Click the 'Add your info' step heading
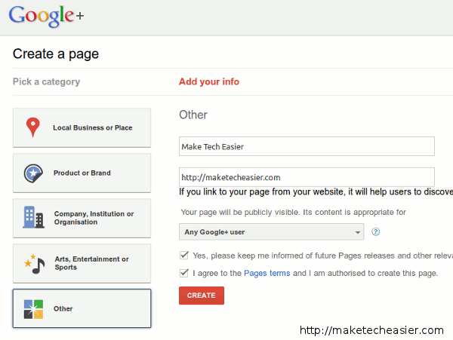Screen dimensions: 453x340 click(x=209, y=81)
